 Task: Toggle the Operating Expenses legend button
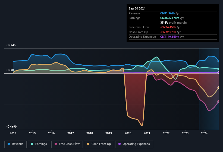pos(134,144)
